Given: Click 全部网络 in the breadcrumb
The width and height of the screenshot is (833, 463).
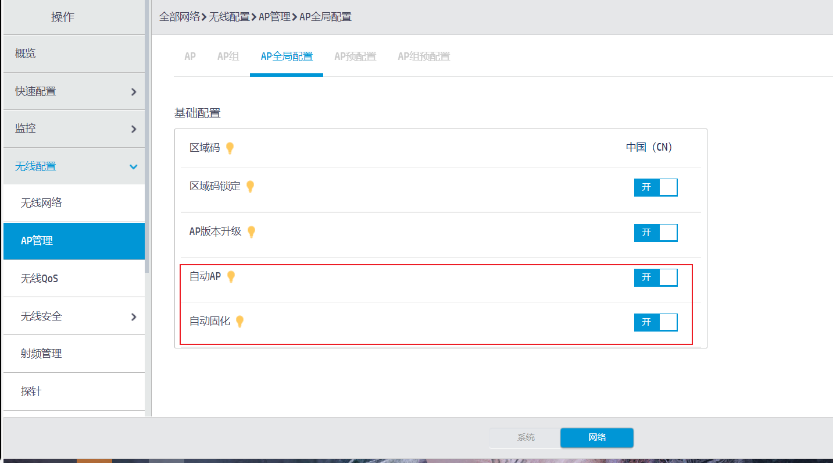Looking at the screenshot, I should tap(180, 17).
